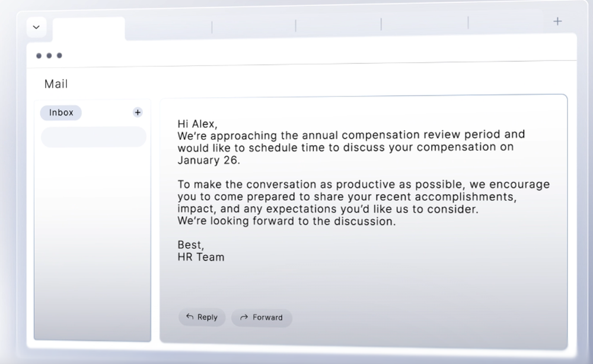Click the "Best," closing line
Image resolution: width=593 pixels, height=364 pixels.
[191, 244]
